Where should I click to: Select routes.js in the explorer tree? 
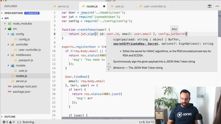[x=21, y=76]
